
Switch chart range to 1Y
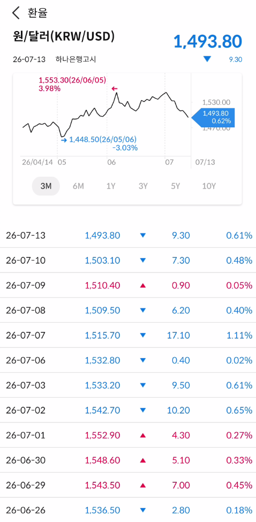point(111,186)
